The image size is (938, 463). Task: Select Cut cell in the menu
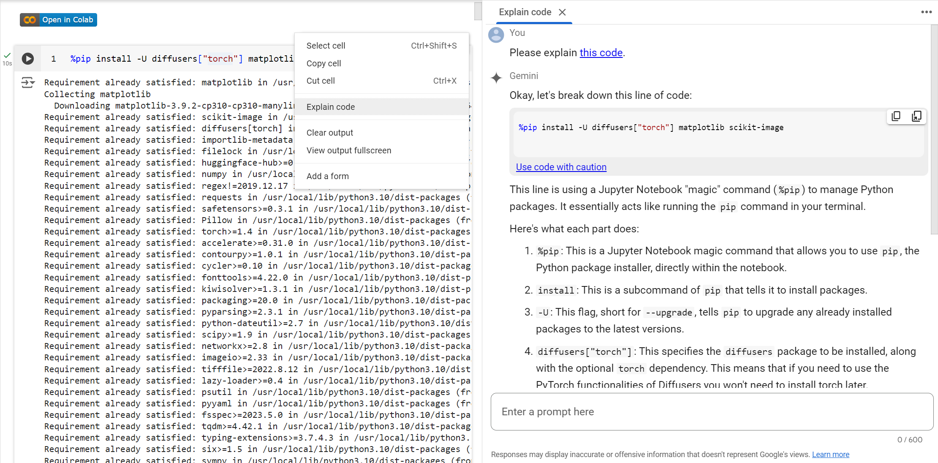click(x=321, y=81)
